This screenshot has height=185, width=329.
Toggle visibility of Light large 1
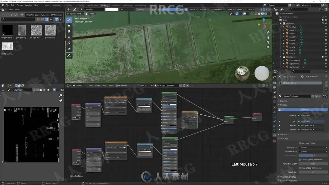pyautogui.click(x=326, y=60)
